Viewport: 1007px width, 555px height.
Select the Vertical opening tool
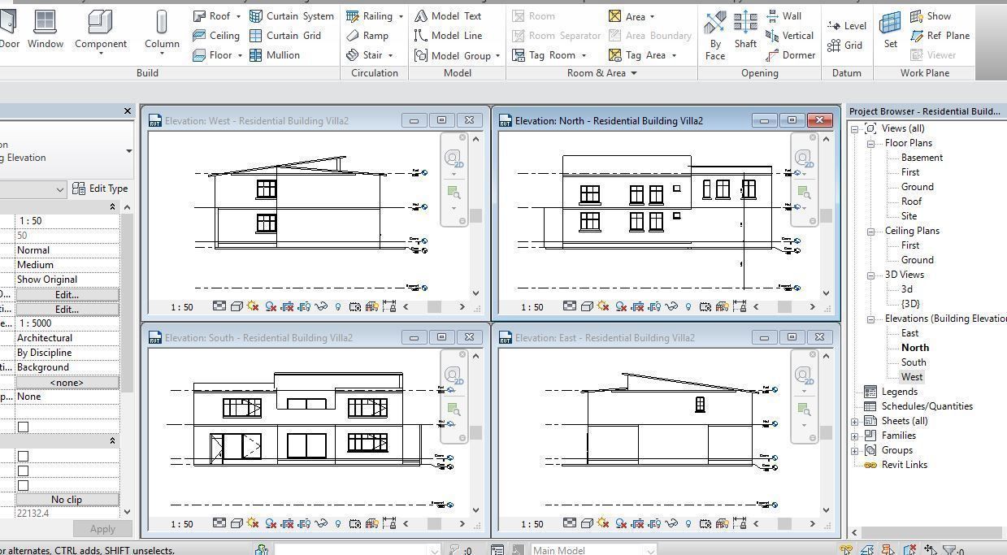click(x=789, y=36)
